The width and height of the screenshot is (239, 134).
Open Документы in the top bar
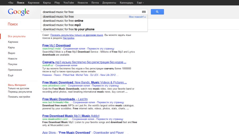[109, 3]
